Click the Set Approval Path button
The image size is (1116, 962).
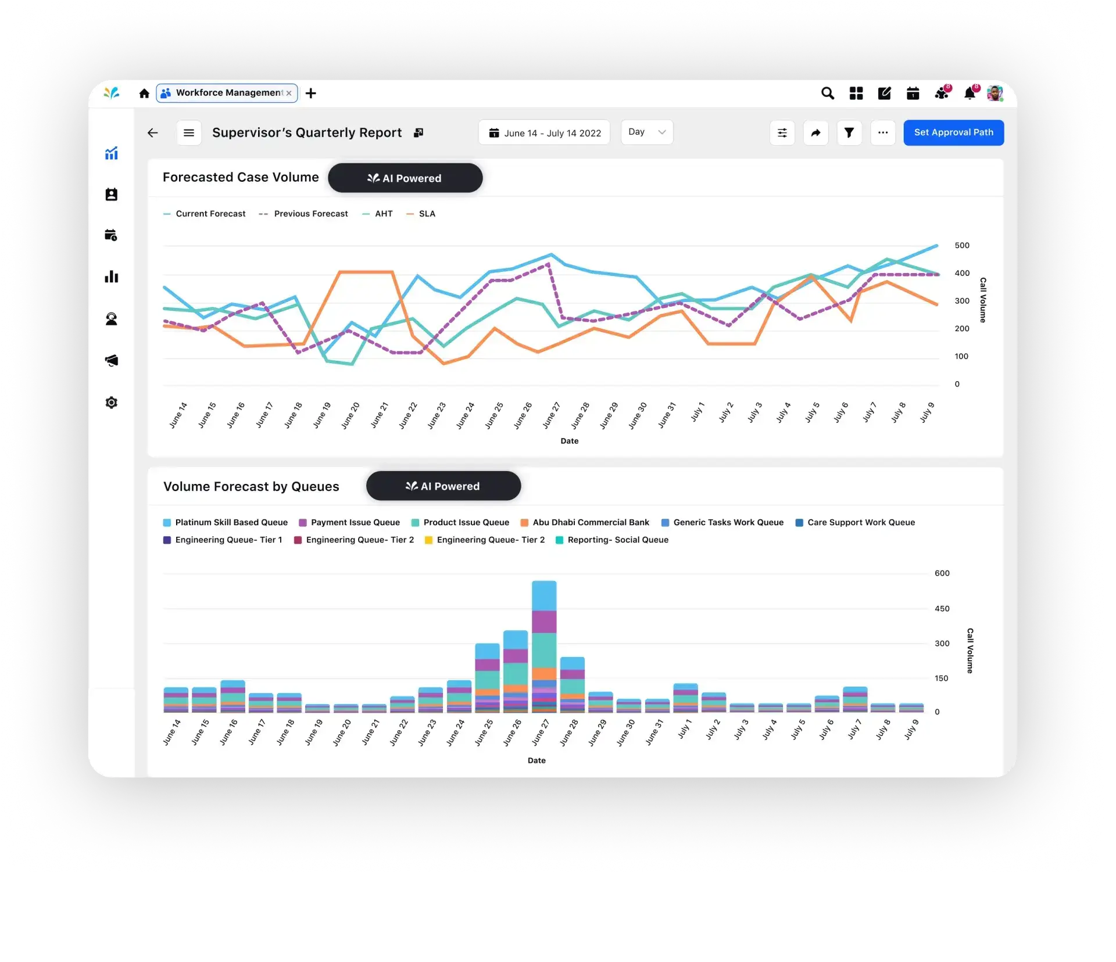[x=954, y=133]
